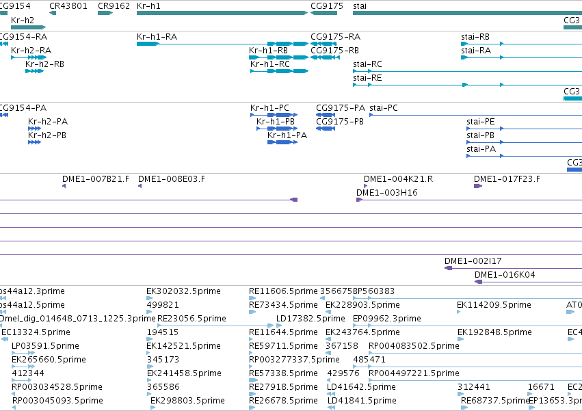Select DME1-016K04 clone
Screen dimensions: 582x411
tap(528, 282)
